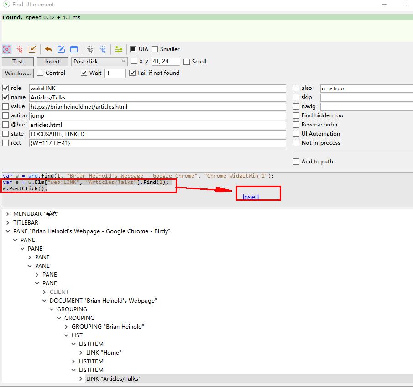Click the green sliders settings icon
This screenshot has width=413, height=387.
(119, 49)
